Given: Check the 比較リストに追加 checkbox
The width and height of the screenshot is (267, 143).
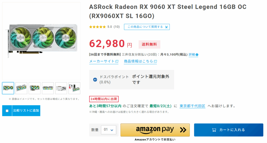Looking at the screenshot, I should [x=7, y=111].
